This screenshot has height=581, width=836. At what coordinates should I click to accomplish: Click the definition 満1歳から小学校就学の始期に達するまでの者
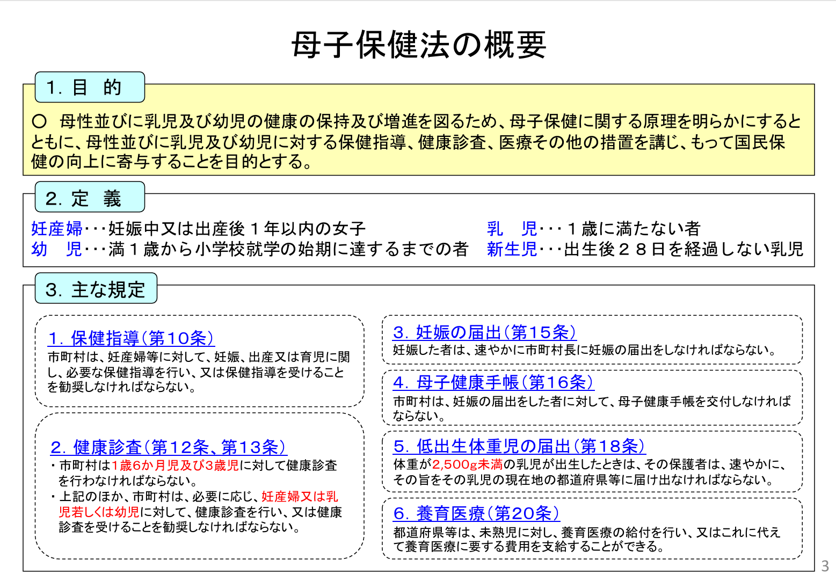[x=289, y=249]
